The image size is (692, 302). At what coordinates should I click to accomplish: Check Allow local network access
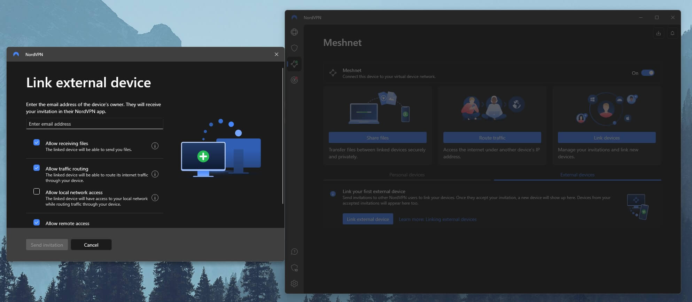[x=37, y=191]
